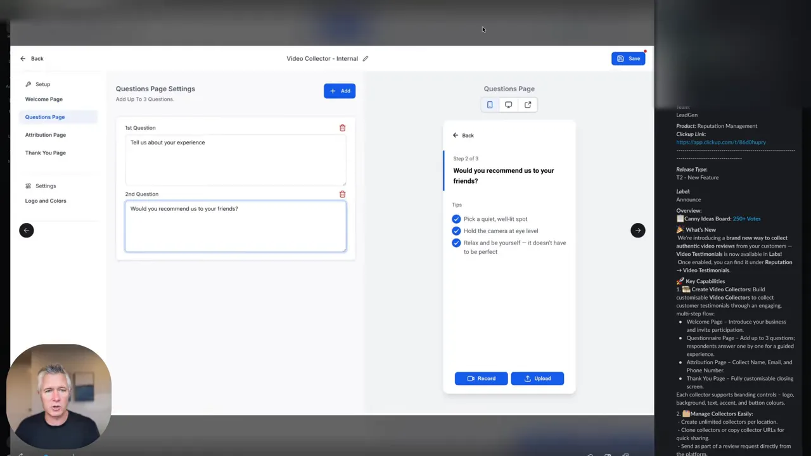Save the Video Collector
Image resolution: width=811 pixels, height=456 pixels.
click(x=628, y=58)
